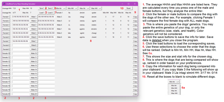Viewport: 224px width, 102px height.
Task: Click the Male 20 button
Action: pos(34,94)
